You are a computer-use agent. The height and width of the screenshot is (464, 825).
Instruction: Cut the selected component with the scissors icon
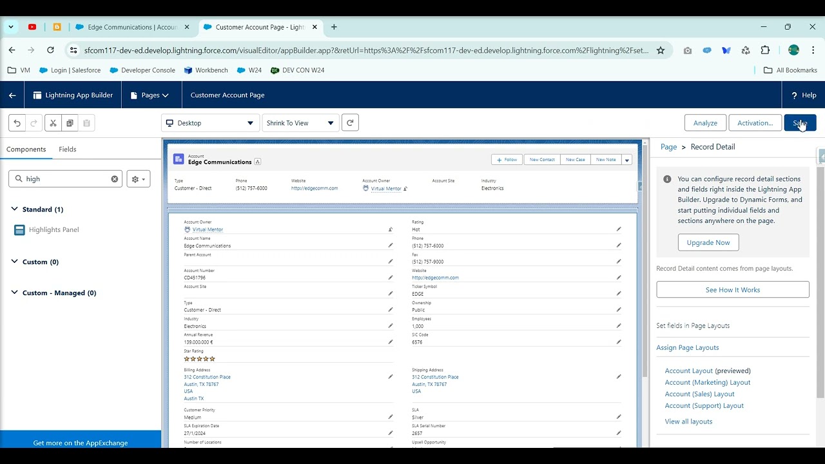click(53, 123)
